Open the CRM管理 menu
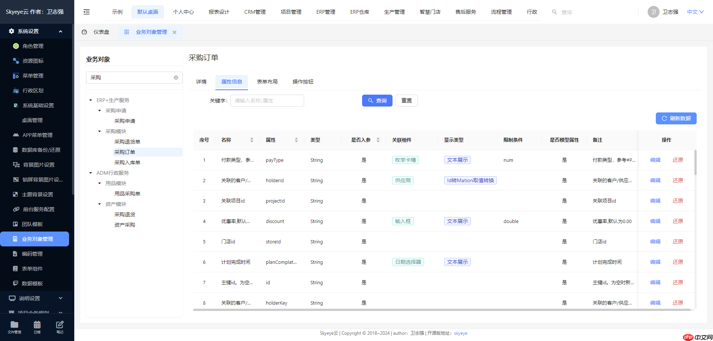The height and width of the screenshot is (341, 713). click(x=255, y=12)
